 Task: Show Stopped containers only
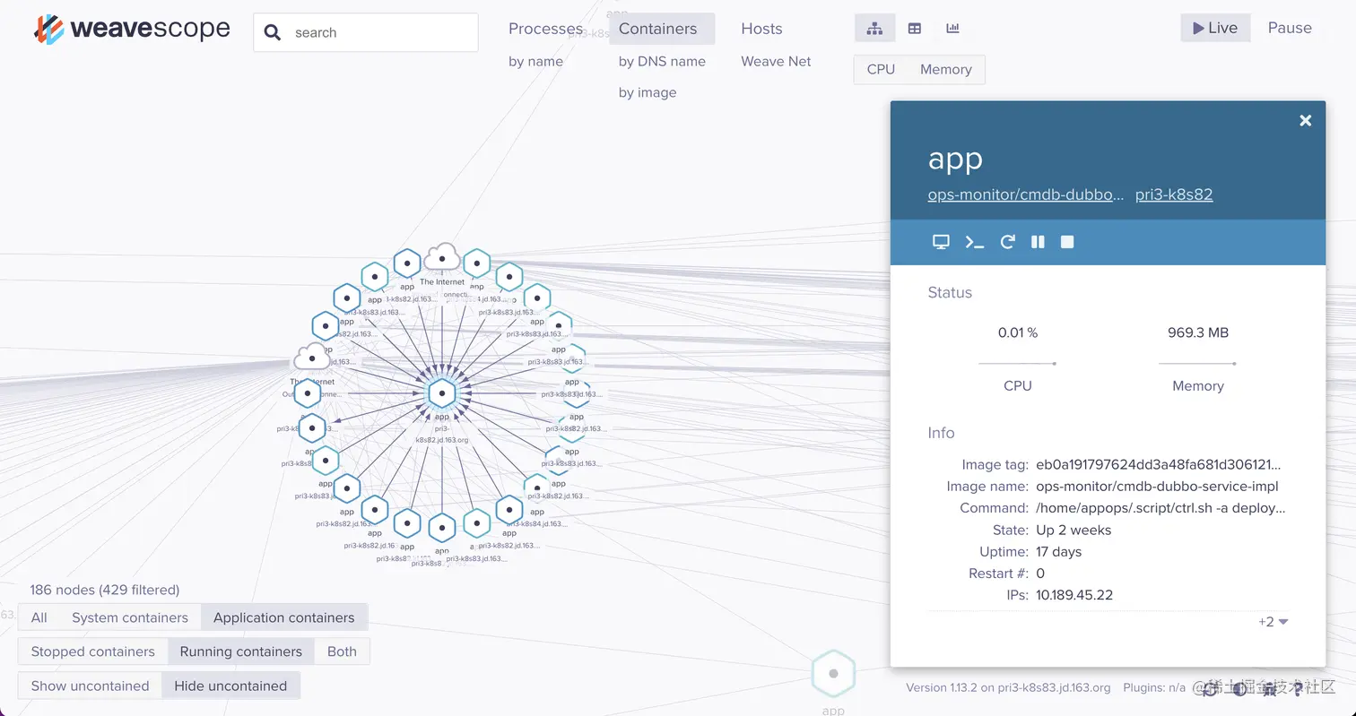pos(93,651)
